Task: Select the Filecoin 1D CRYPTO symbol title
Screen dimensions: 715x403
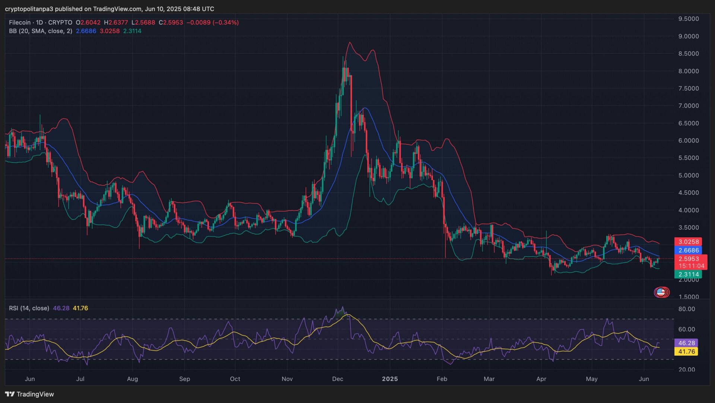Action: [41, 22]
